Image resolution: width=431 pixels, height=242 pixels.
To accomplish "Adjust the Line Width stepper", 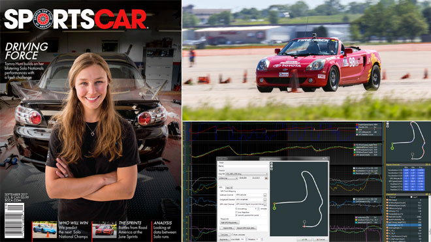I will click(x=246, y=239).
